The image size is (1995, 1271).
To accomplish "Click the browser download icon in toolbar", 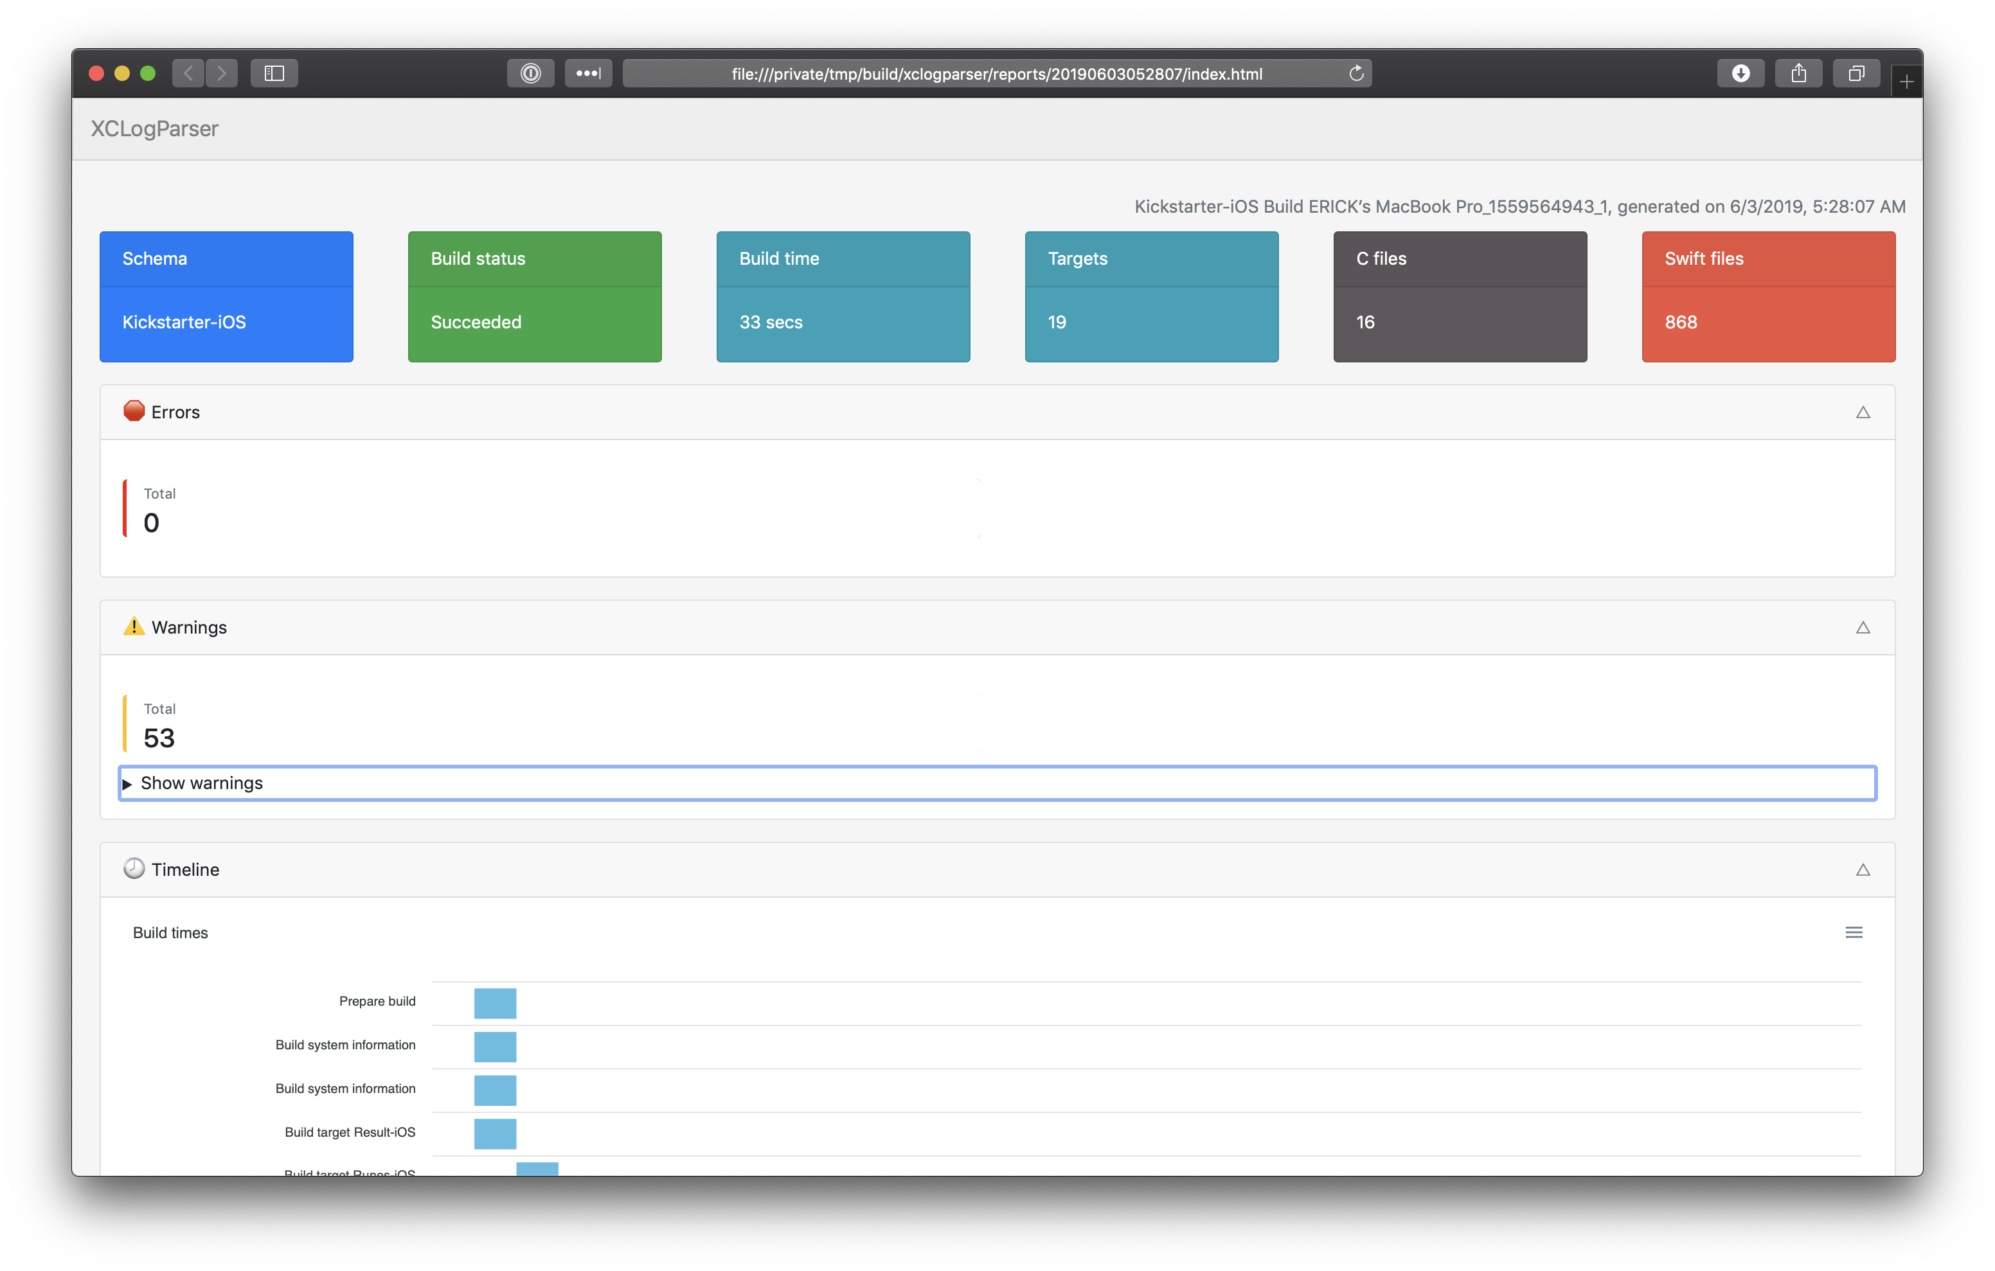I will click(1740, 71).
